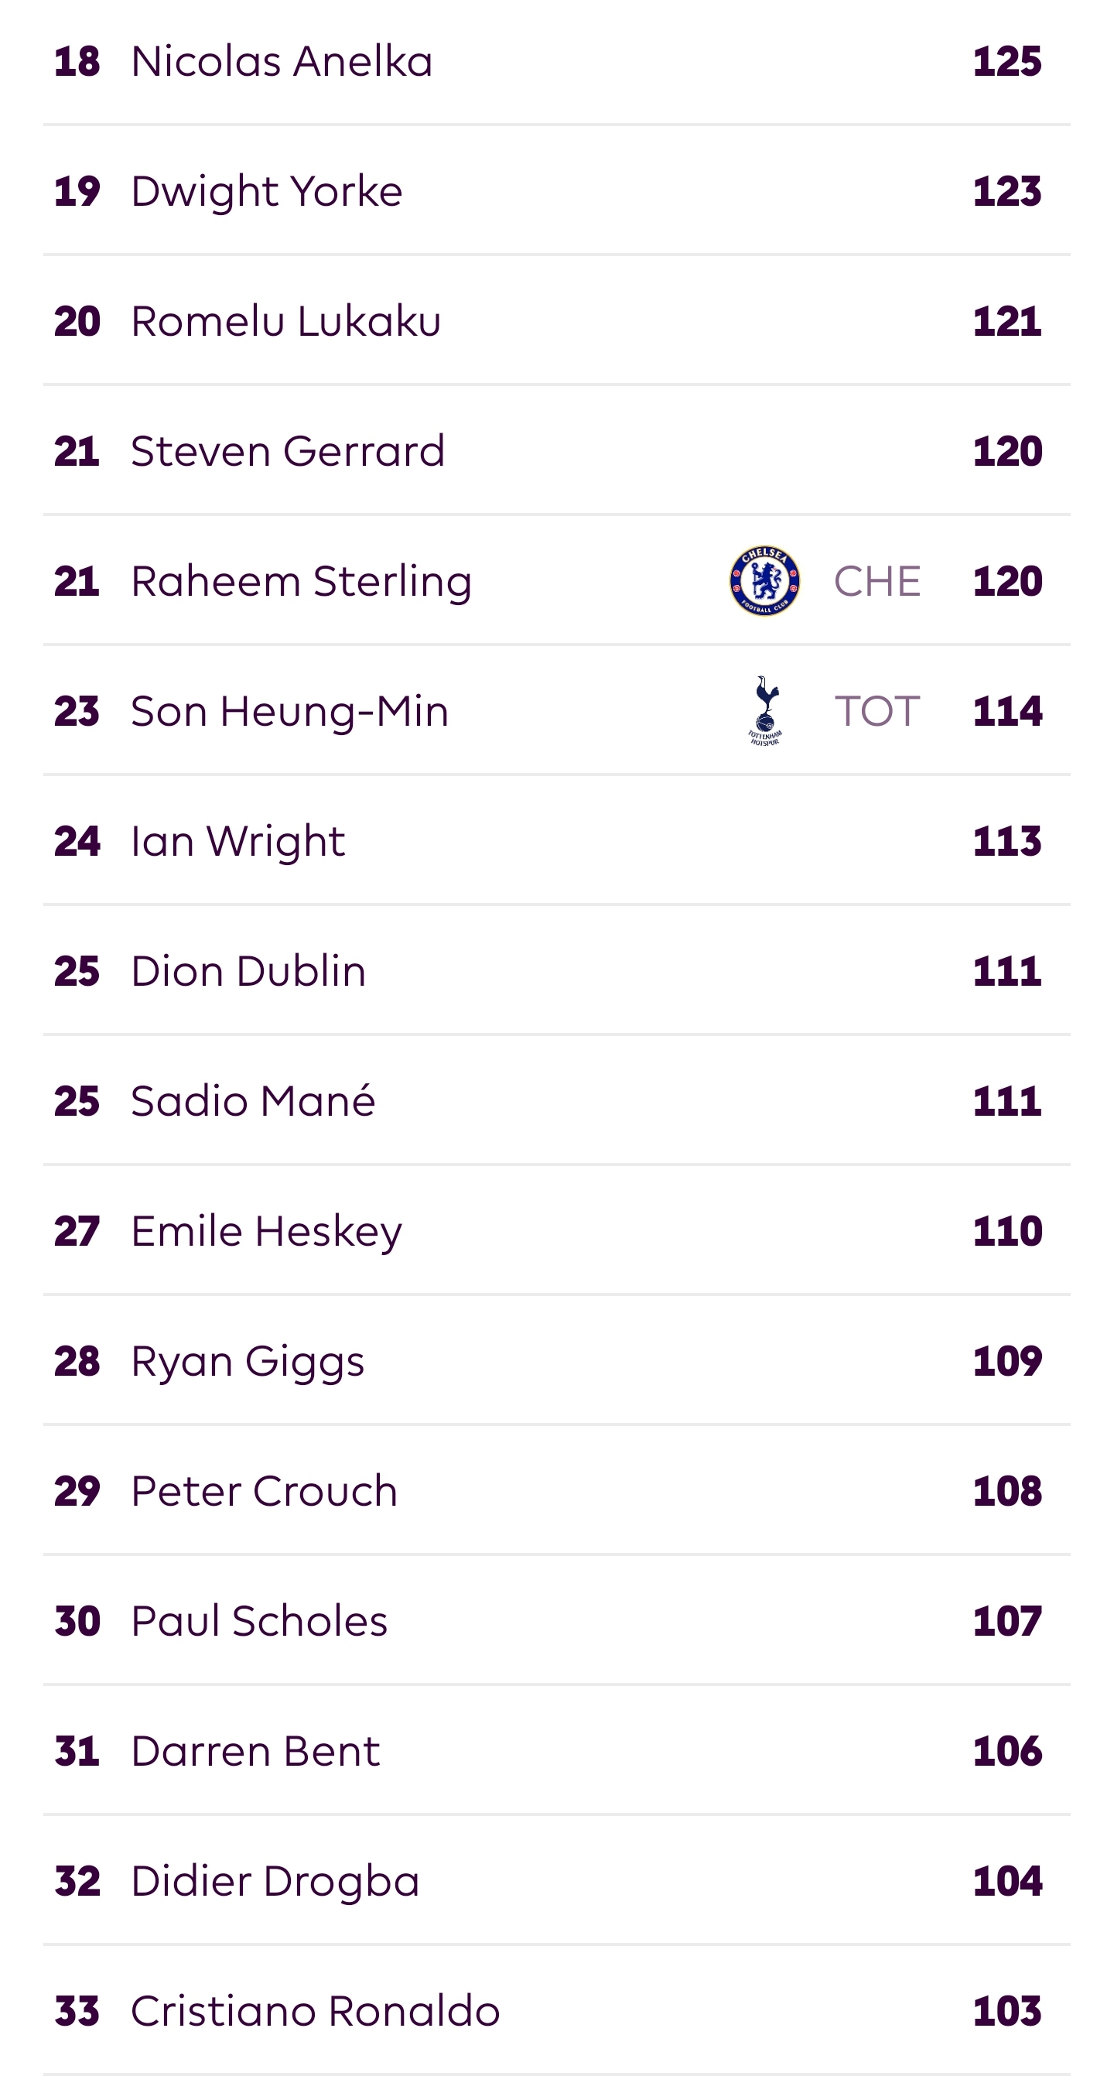
Task: Open Didier Drogba's profile
Action: (x=275, y=1882)
